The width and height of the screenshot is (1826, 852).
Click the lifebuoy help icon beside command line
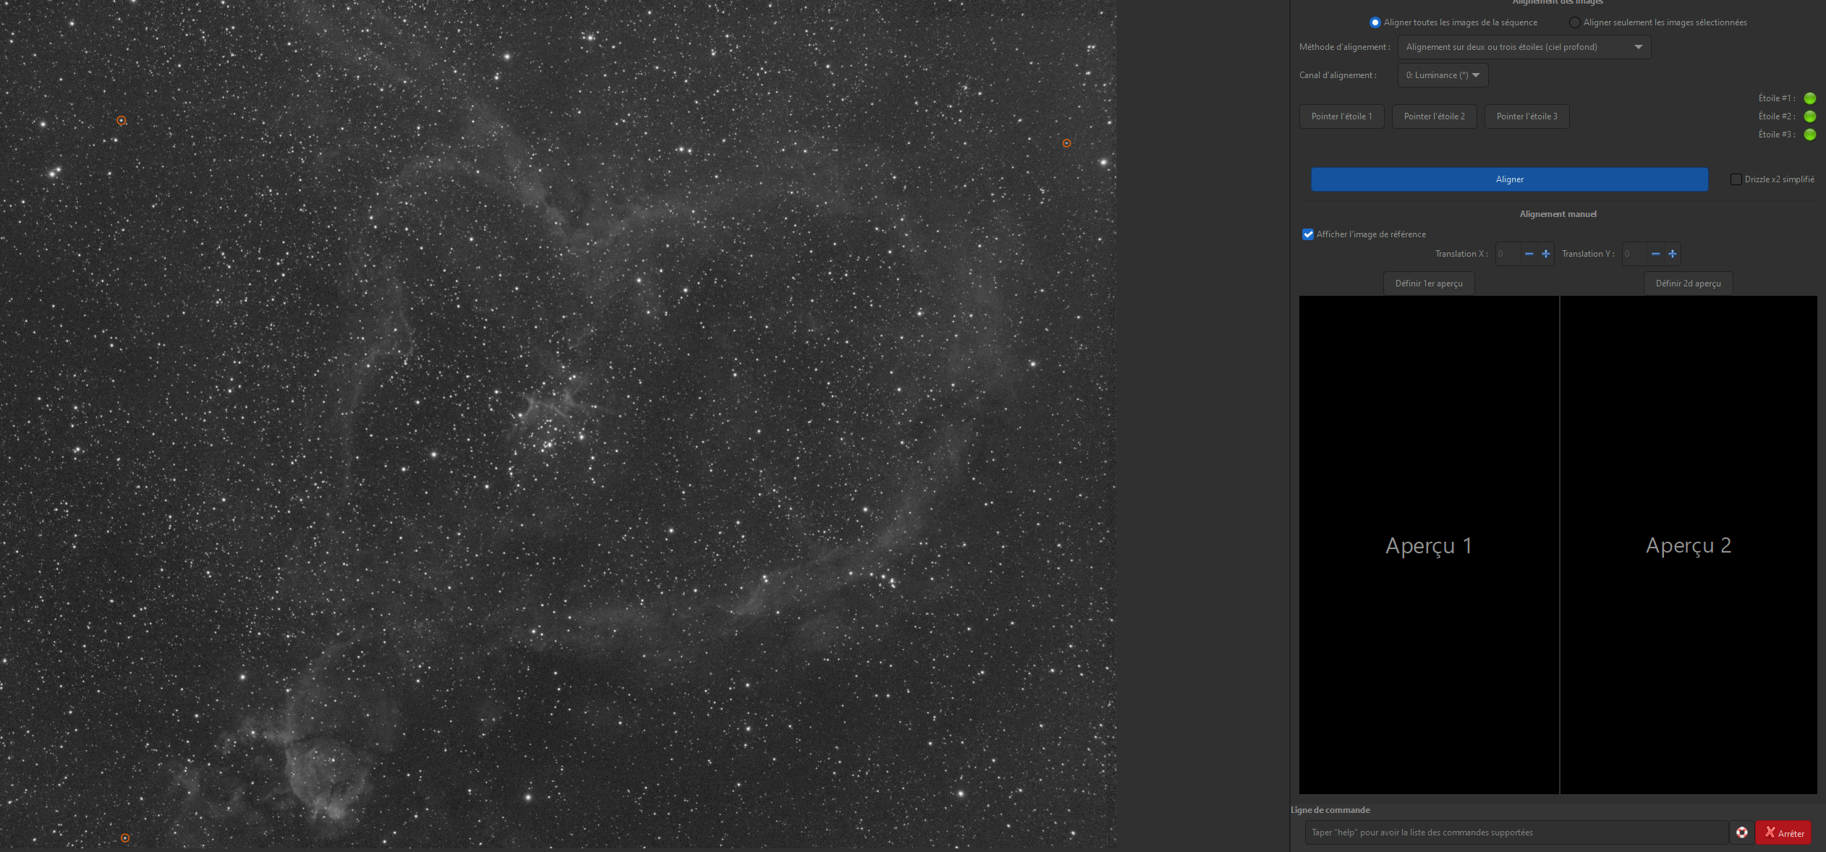[1742, 832]
